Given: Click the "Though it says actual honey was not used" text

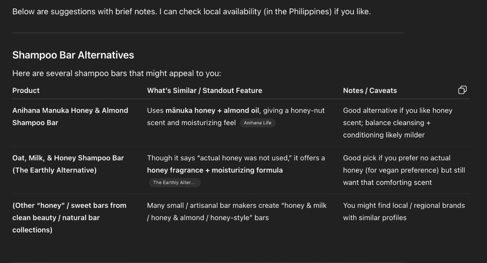Looking at the screenshot, I should (x=236, y=158).
